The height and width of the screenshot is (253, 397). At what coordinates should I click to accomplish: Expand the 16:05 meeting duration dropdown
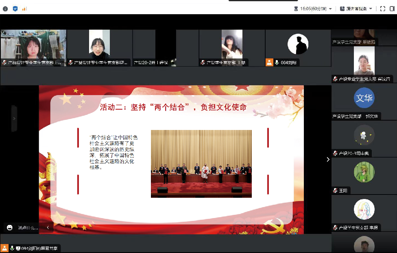(x=330, y=9)
